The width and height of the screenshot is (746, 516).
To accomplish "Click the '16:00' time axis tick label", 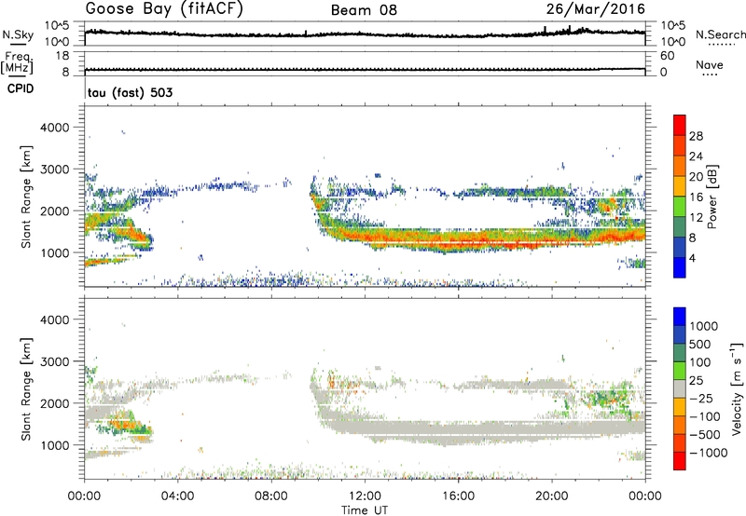I will [458, 496].
